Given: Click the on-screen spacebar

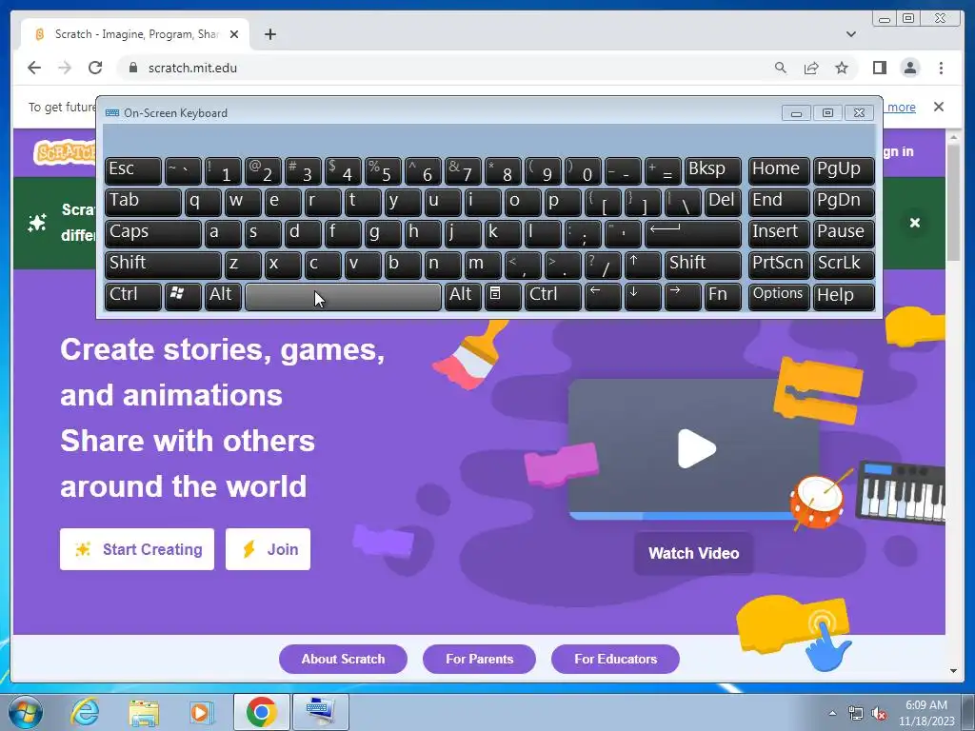Looking at the screenshot, I should (x=343, y=296).
